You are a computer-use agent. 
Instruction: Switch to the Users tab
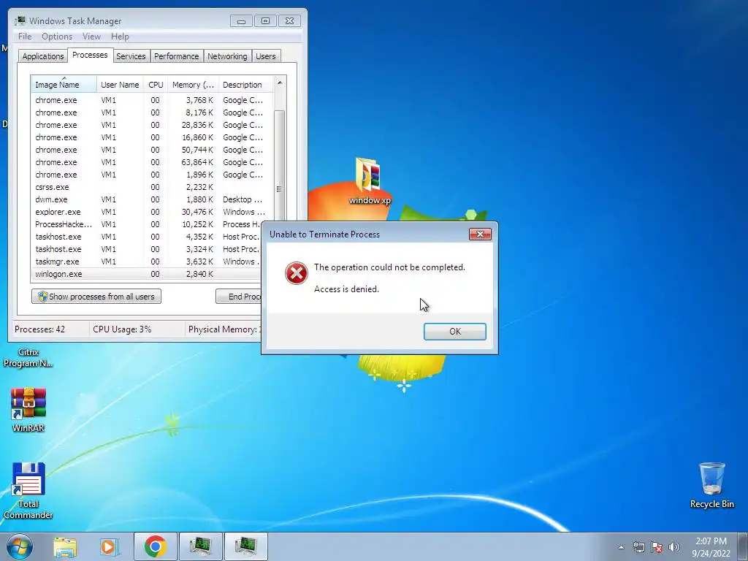click(266, 56)
